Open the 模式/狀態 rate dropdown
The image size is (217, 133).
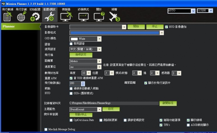140,73
